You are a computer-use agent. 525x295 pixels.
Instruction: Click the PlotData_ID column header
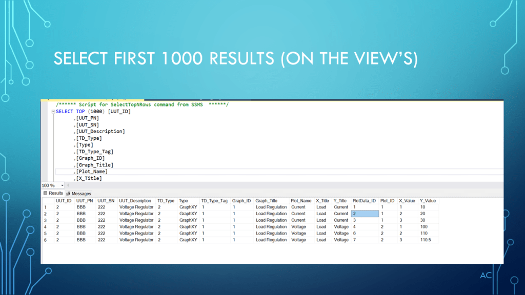(x=364, y=201)
